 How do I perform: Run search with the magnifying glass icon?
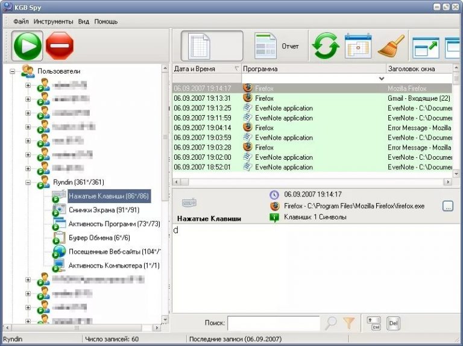[x=331, y=323]
